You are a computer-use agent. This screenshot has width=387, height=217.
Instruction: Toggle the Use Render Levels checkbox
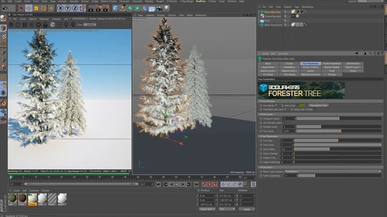(284, 122)
